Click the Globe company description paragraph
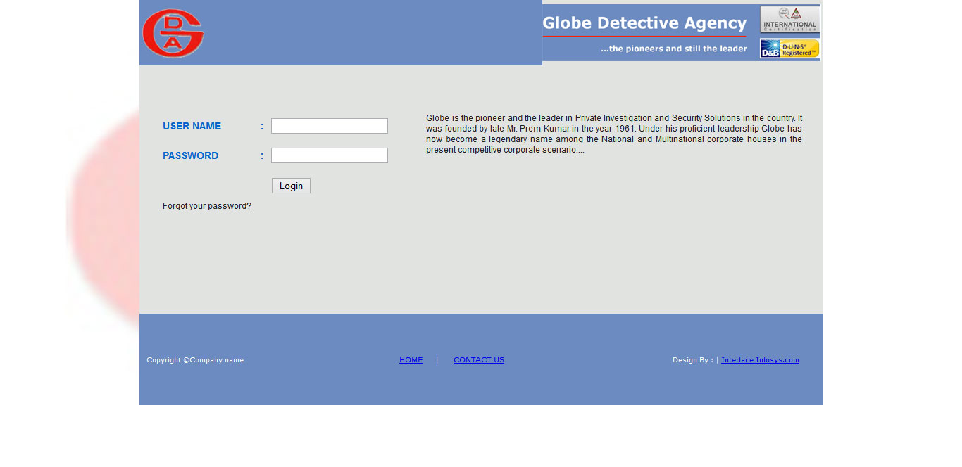962x467 pixels. (x=613, y=134)
